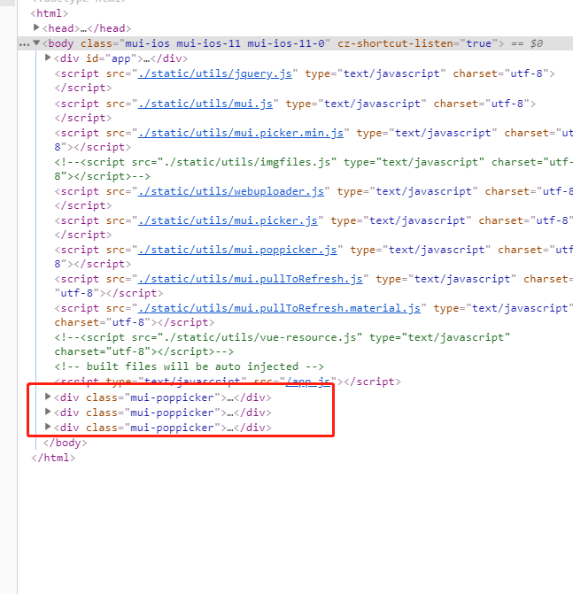Expand the div id="app" node

coord(48,58)
